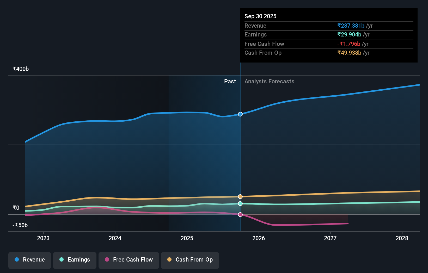Switch to the Analysts Forecasts section
Image resolution: width=428 pixels, height=273 pixels.
coord(269,81)
